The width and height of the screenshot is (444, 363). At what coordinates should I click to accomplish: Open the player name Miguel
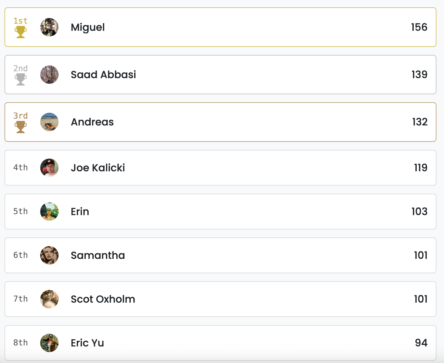[88, 27]
